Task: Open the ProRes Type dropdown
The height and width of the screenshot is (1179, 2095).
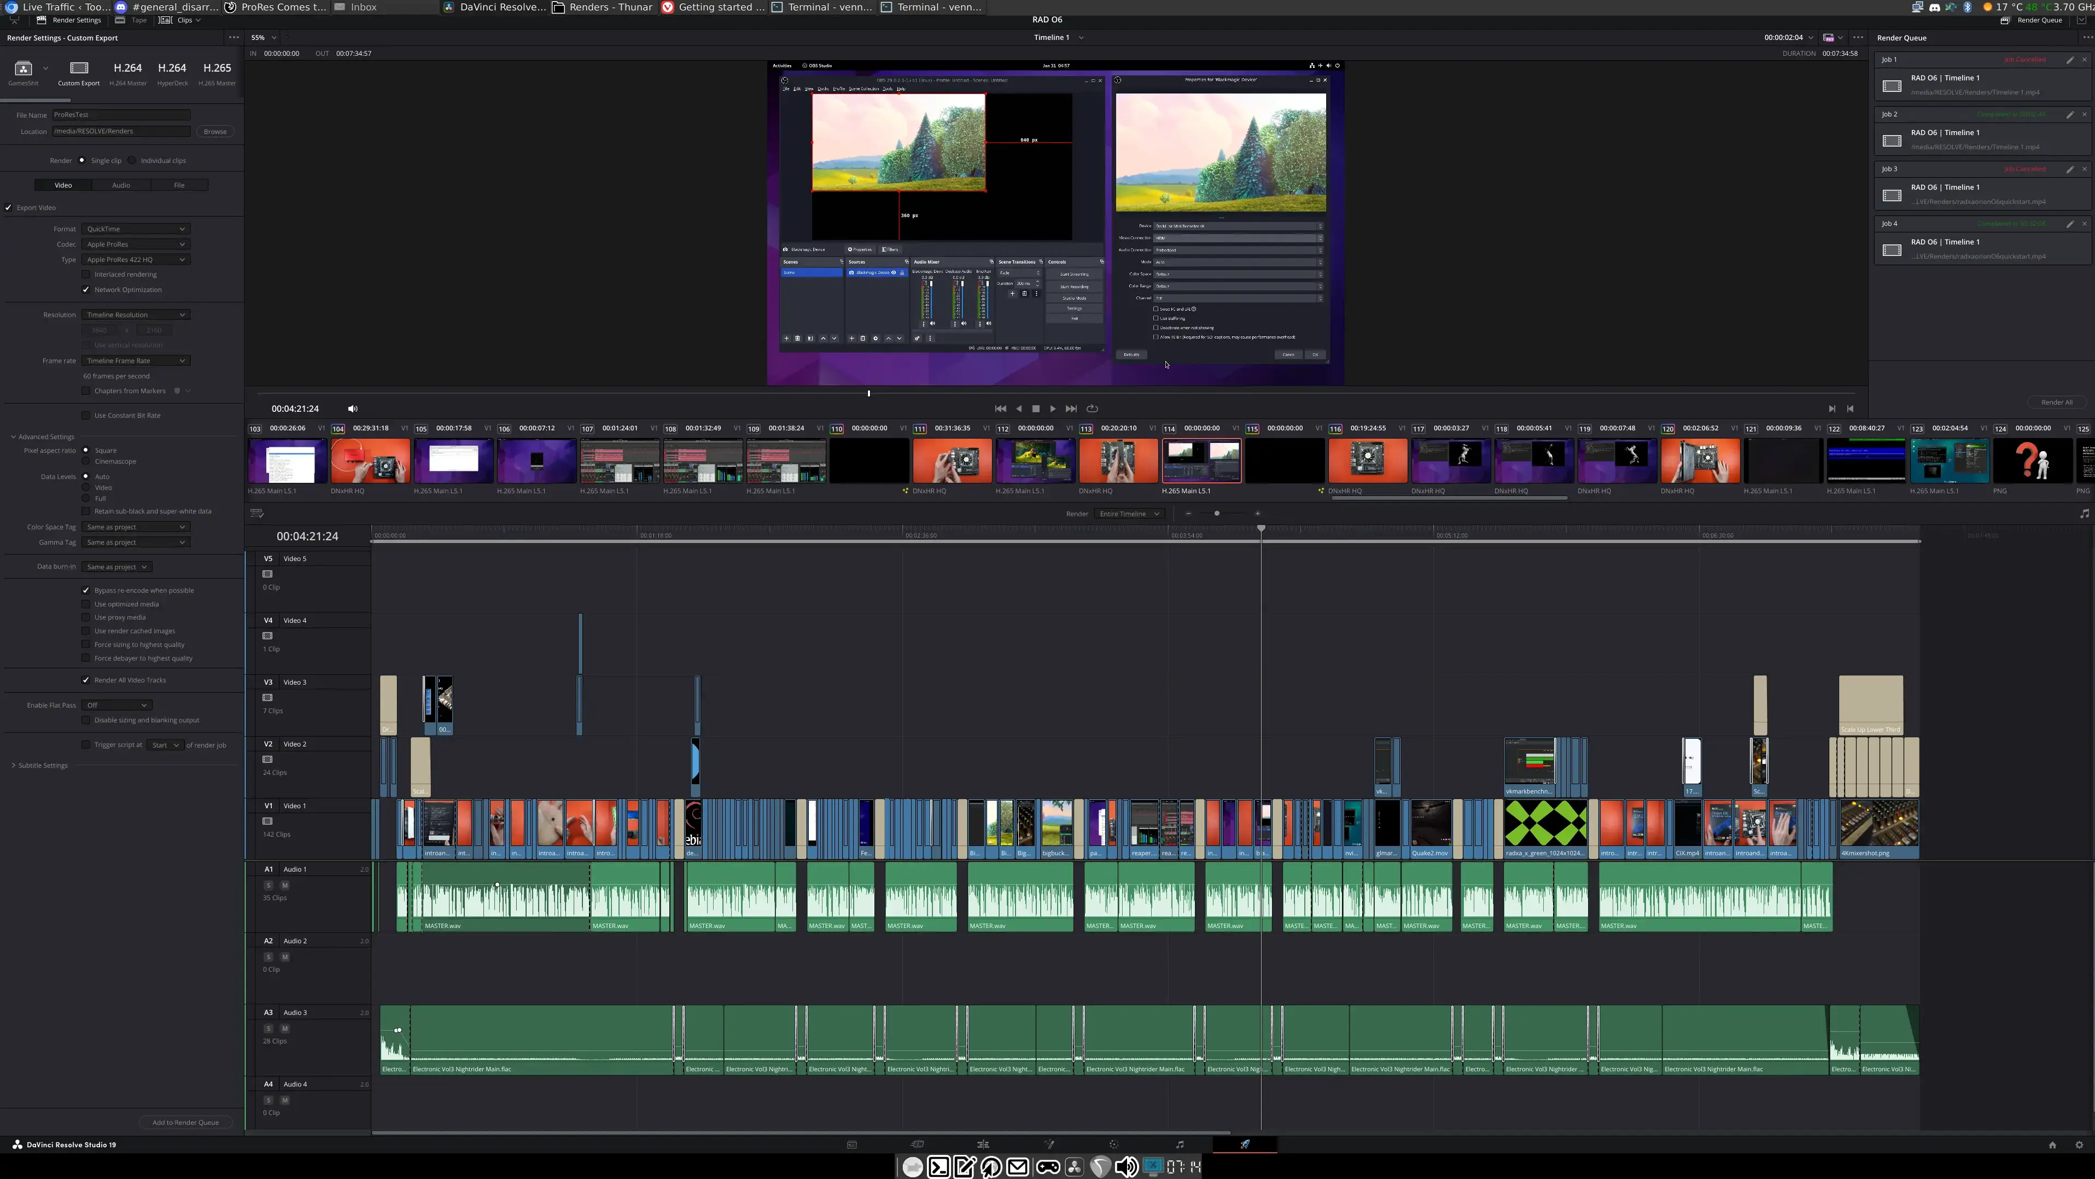Action: tap(135, 259)
